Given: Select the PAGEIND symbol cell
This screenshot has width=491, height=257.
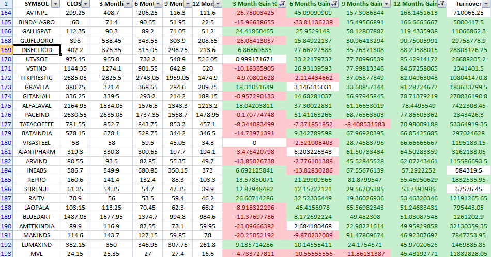Looking at the screenshot, I should [x=37, y=115].
